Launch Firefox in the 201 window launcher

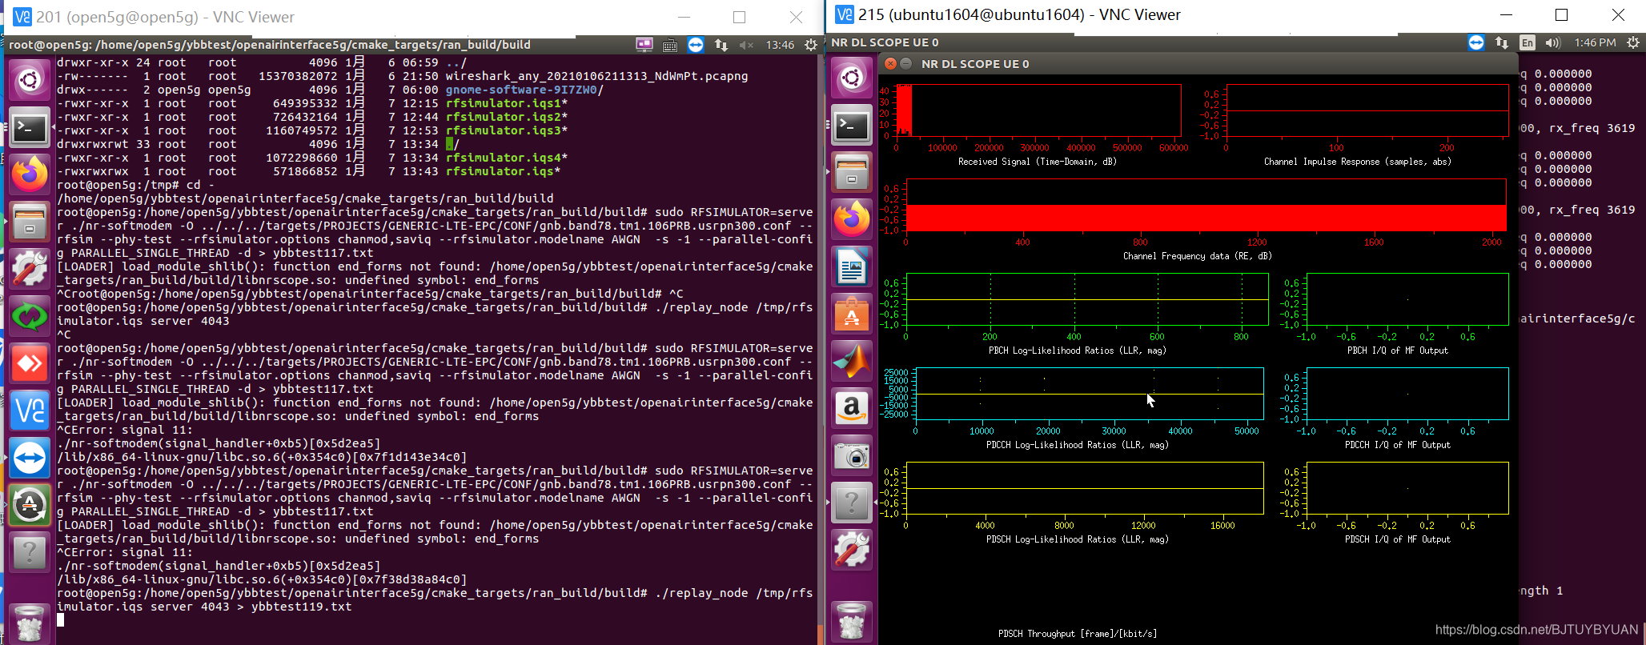click(x=30, y=174)
